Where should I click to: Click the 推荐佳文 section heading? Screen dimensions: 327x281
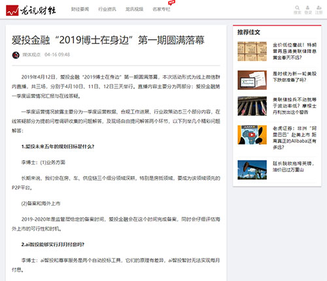point(249,32)
